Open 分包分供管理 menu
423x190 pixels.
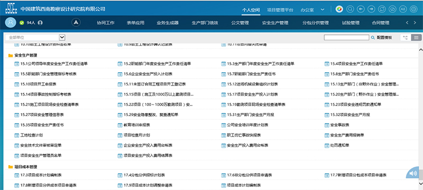tap(315, 23)
